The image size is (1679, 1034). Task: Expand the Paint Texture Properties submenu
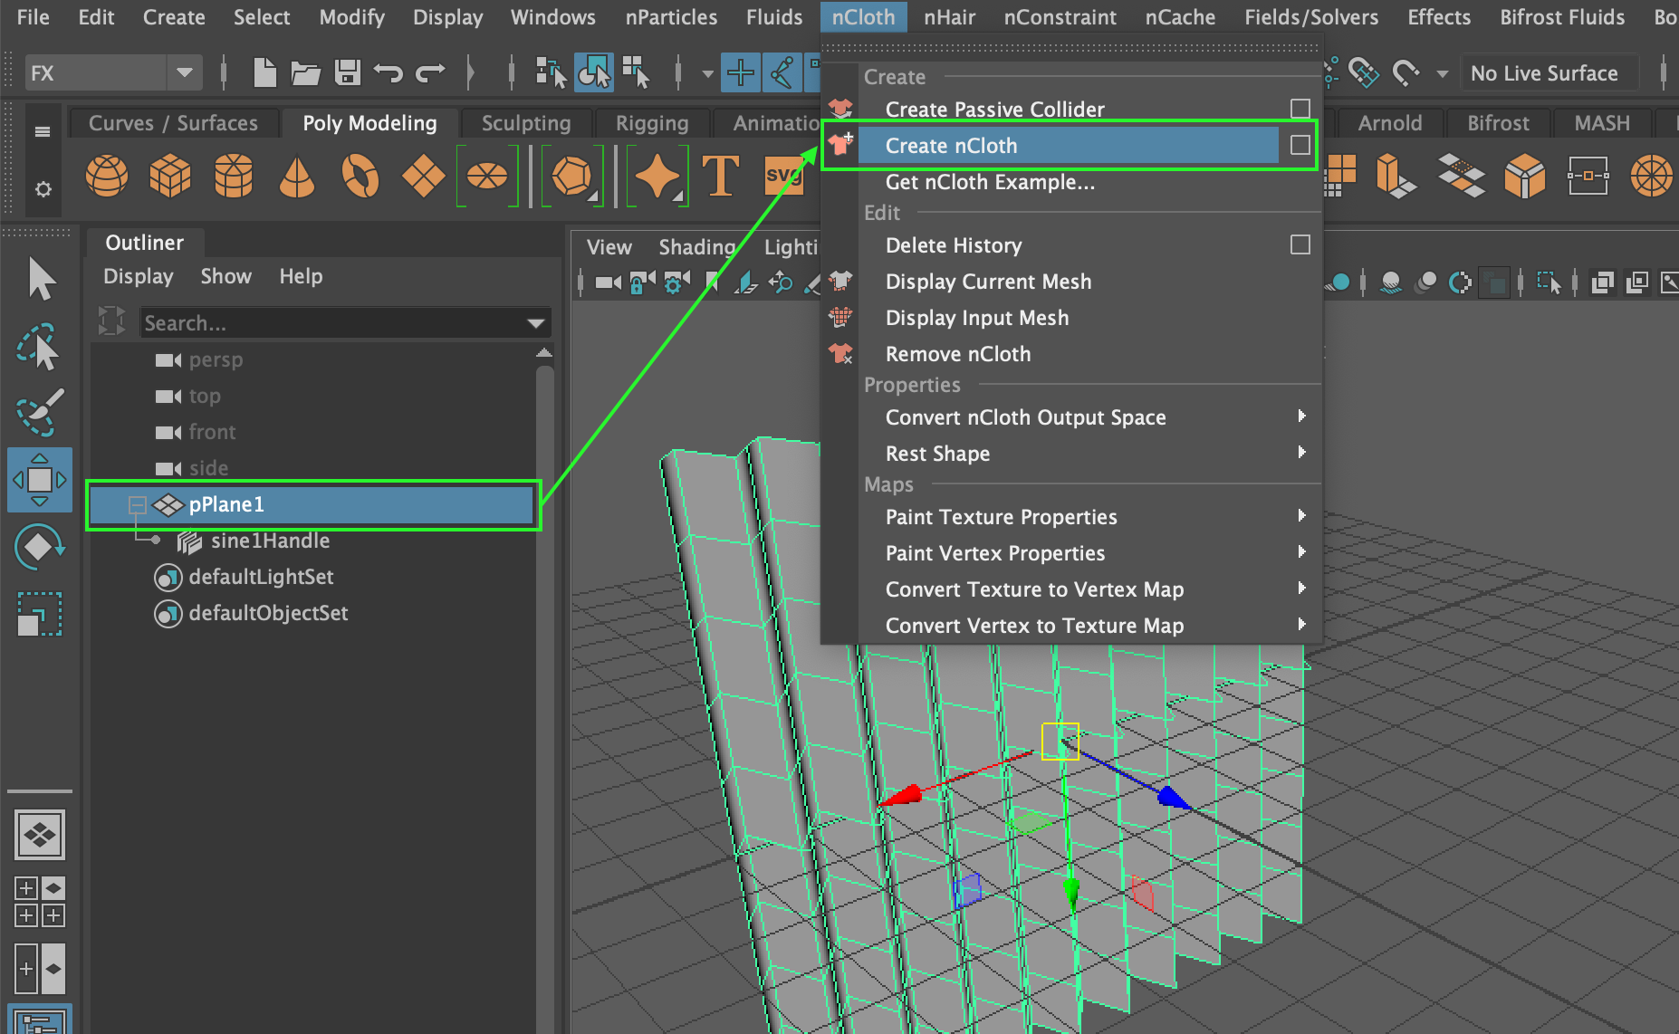(1301, 515)
